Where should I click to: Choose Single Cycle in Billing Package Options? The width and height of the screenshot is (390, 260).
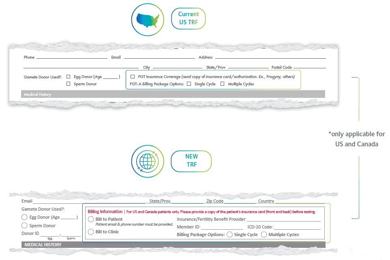(230, 235)
